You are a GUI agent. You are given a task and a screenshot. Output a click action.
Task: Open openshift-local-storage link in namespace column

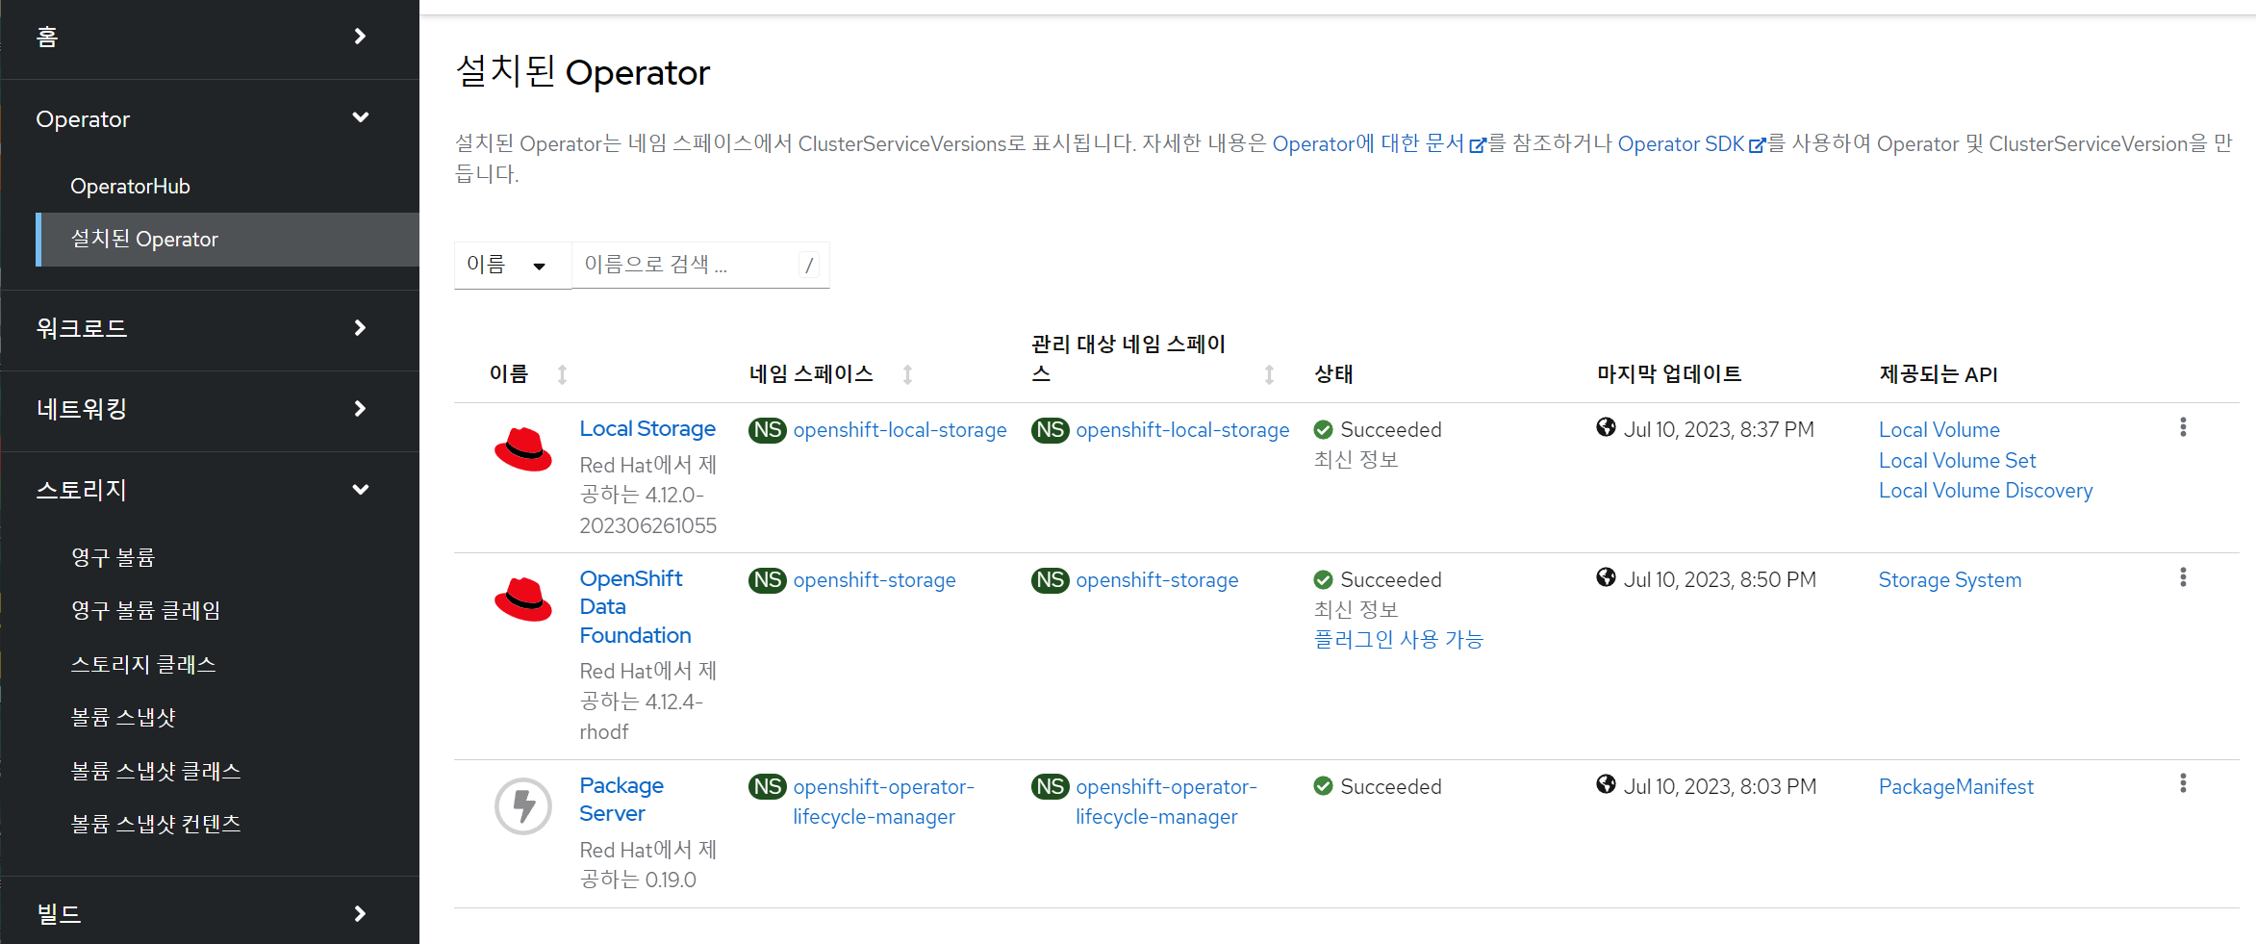pyautogui.click(x=900, y=430)
